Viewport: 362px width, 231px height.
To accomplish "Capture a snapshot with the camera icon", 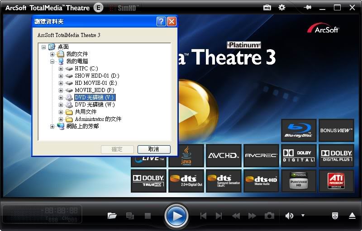I will tap(269, 216).
